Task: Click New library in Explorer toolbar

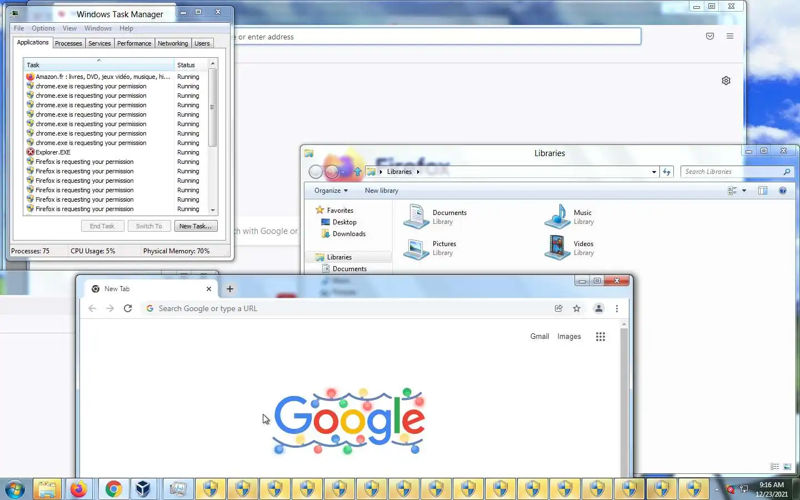Action: pos(382,191)
